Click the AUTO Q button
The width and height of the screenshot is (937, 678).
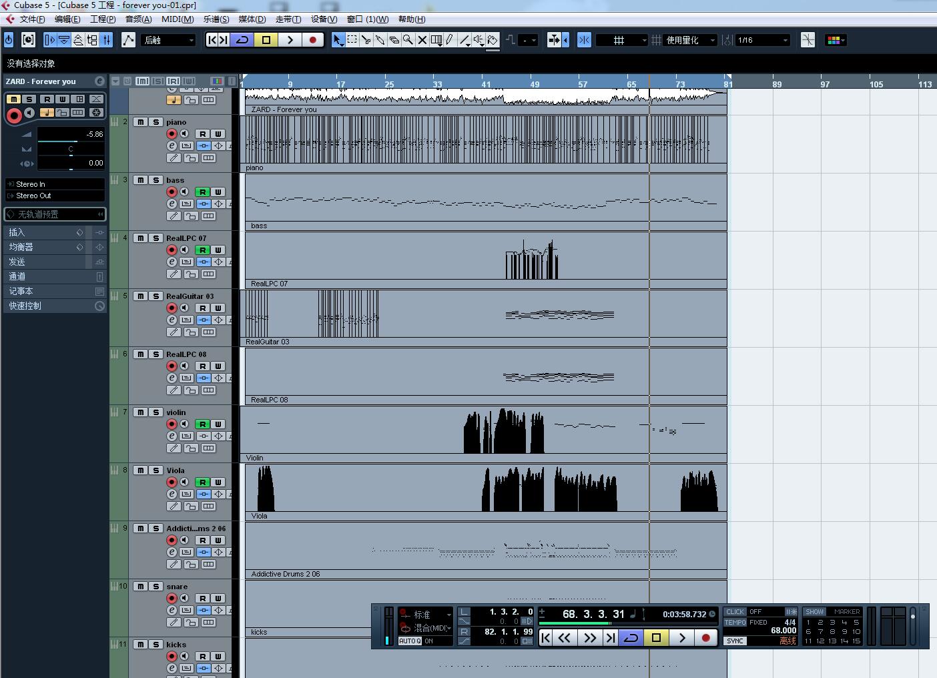coord(410,641)
